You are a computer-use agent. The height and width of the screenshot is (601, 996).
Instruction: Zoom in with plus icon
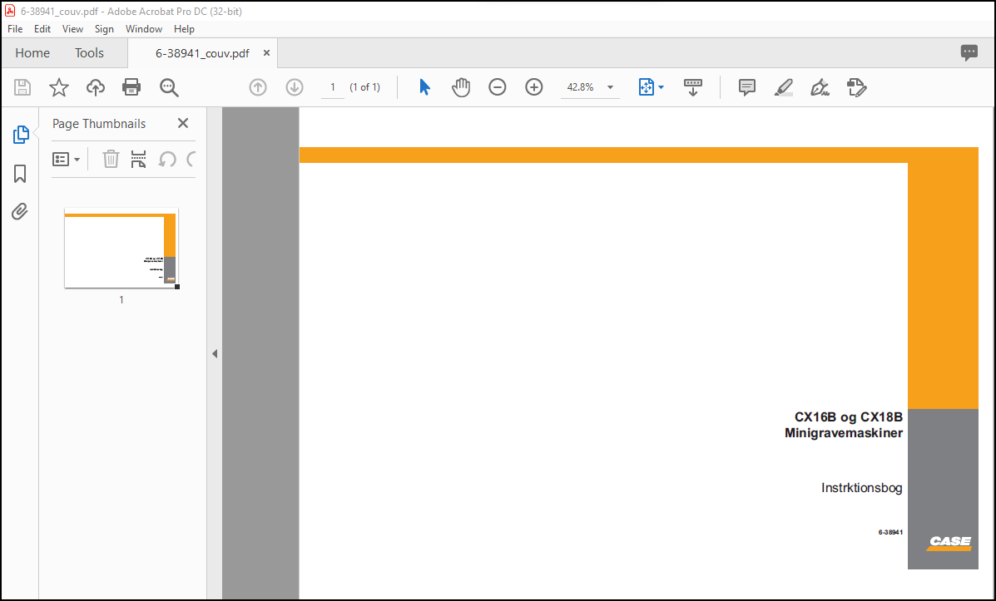[x=534, y=87]
